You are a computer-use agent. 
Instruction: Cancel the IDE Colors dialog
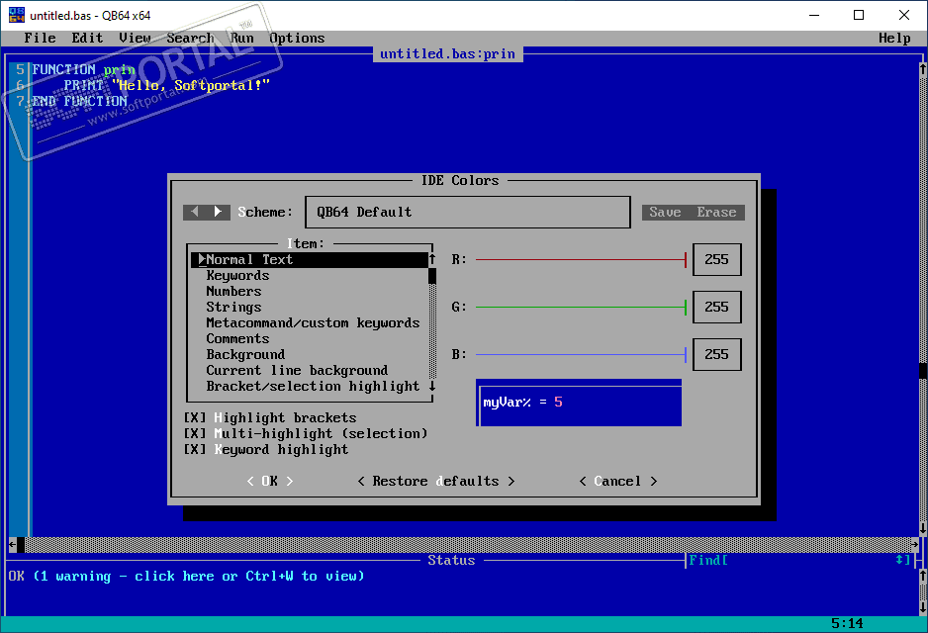[618, 481]
